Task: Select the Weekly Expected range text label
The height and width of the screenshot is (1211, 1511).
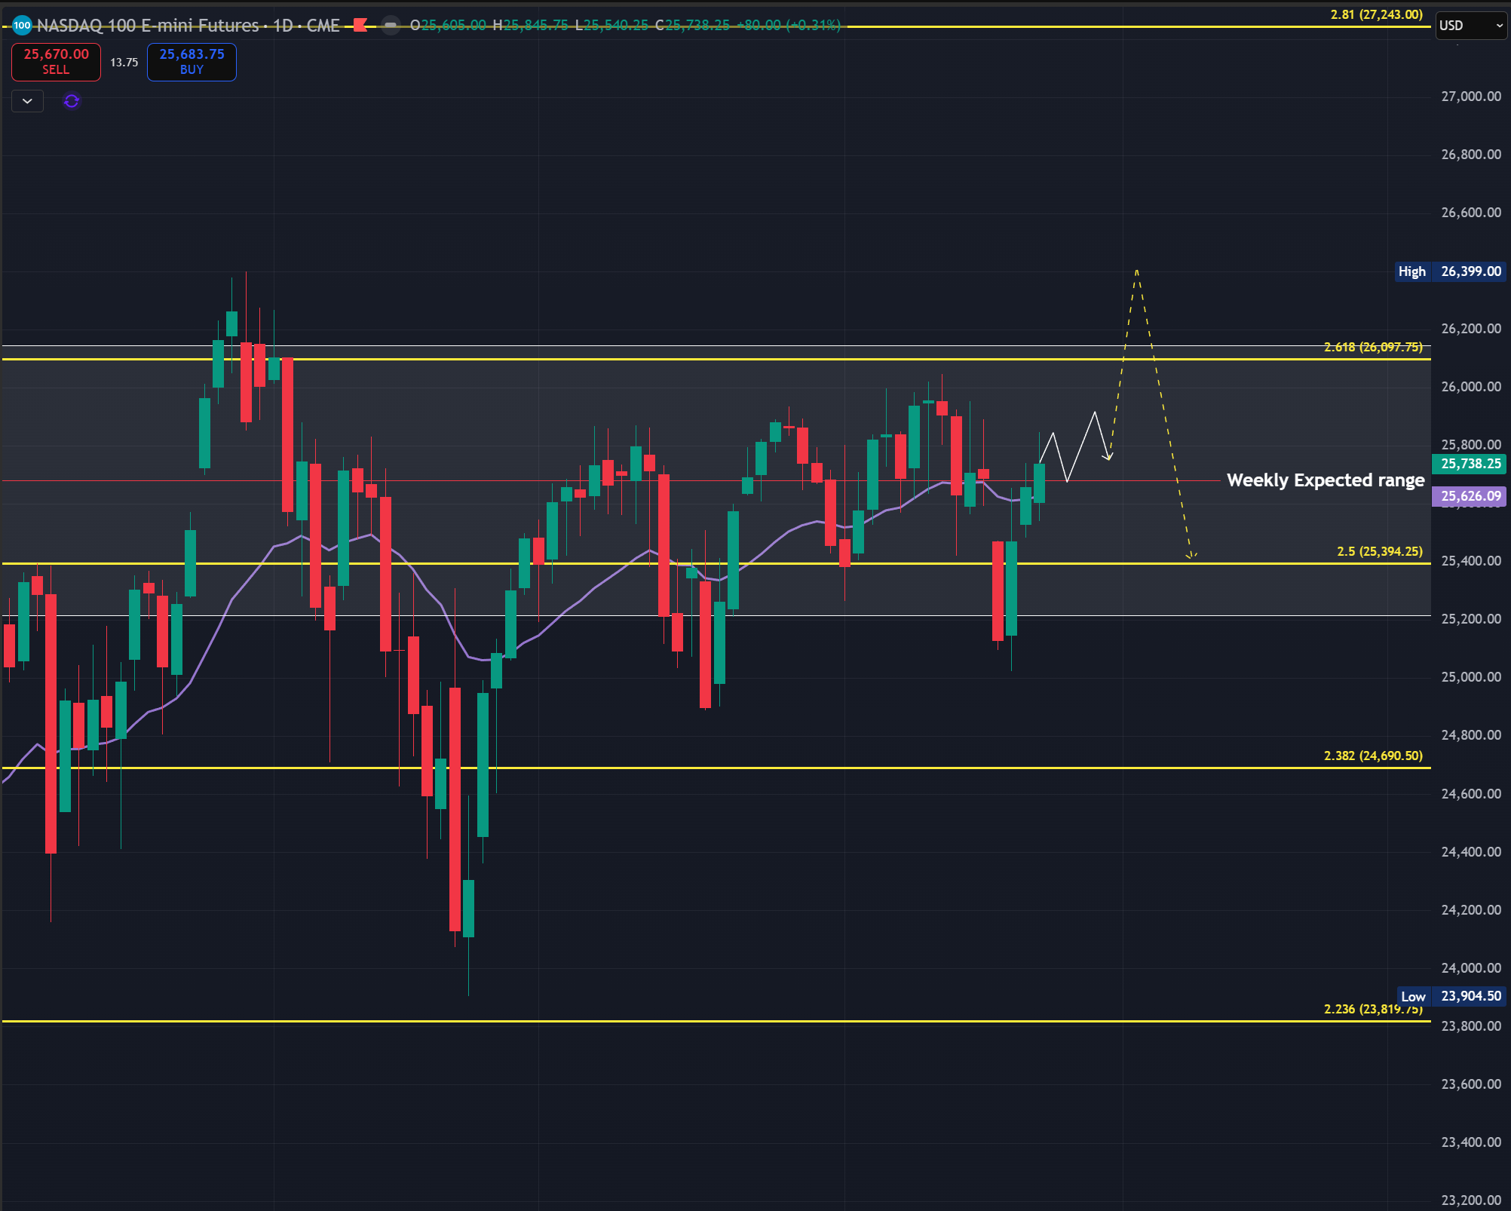Action: pyautogui.click(x=1325, y=480)
